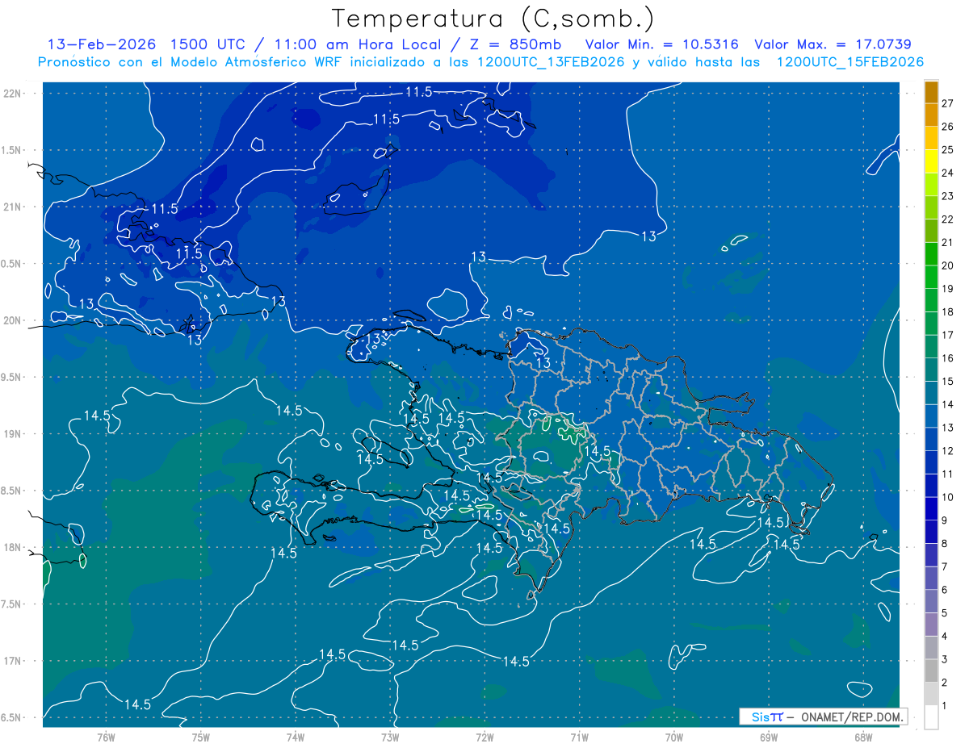Click the colorbar value '24'
This screenshot has height=748, width=969.
pyautogui.click(x=948, y=173)
